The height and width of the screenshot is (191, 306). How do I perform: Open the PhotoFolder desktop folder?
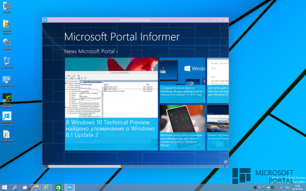coord(7,136)
